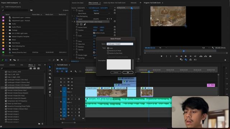Toggle Audio 1 voice-over record microphone

(79, 99)
